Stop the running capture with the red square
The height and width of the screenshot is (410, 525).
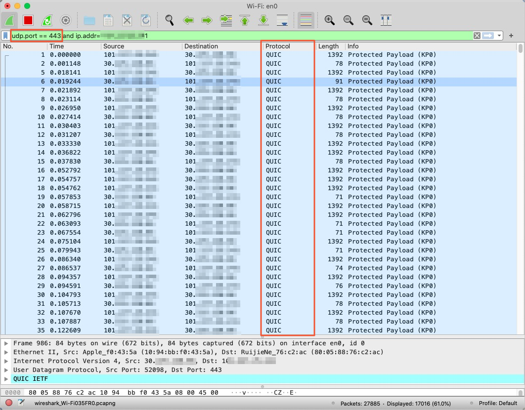[28, 20]
